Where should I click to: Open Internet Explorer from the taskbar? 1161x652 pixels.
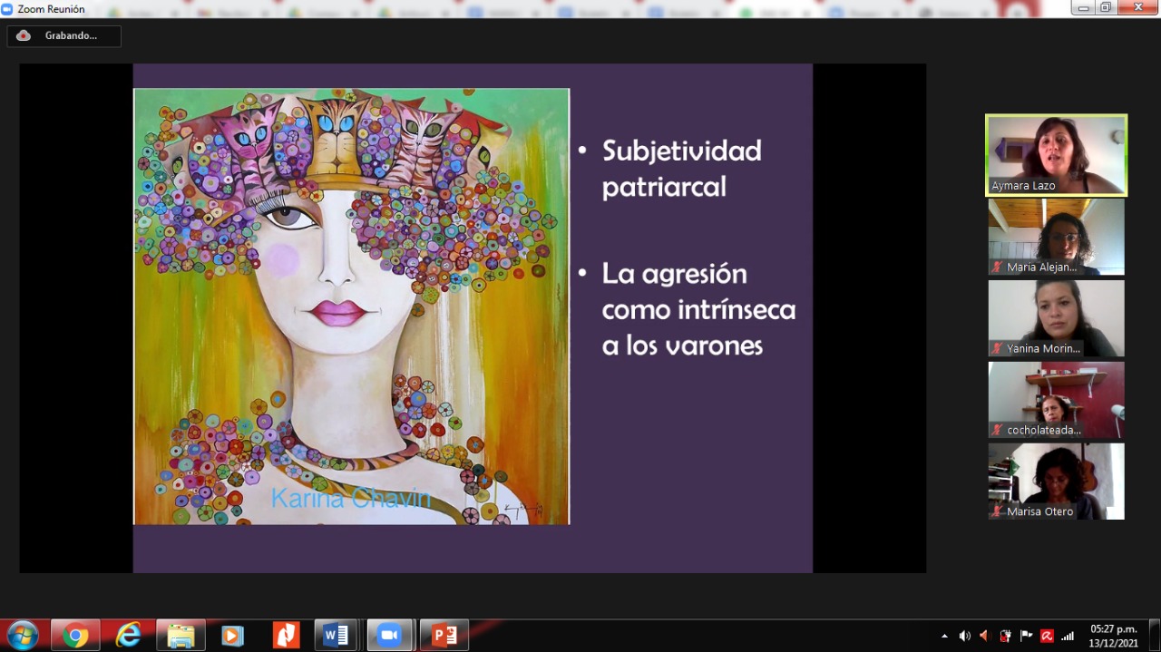click(128, 636)
